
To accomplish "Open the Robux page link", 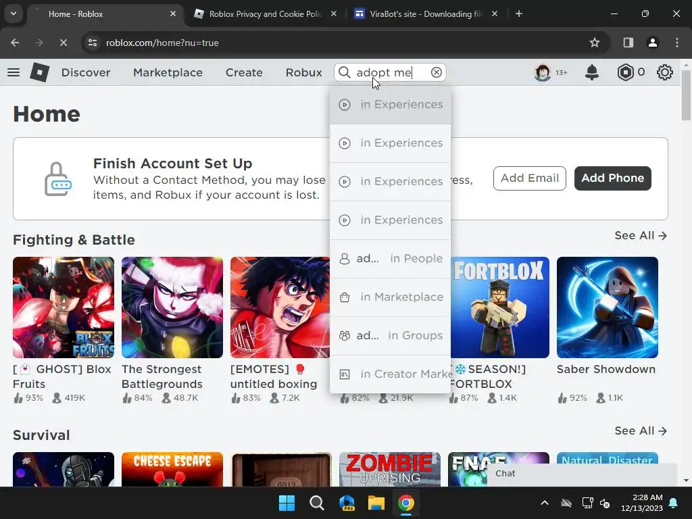I will pyautogui.click(x=303, y=72).
